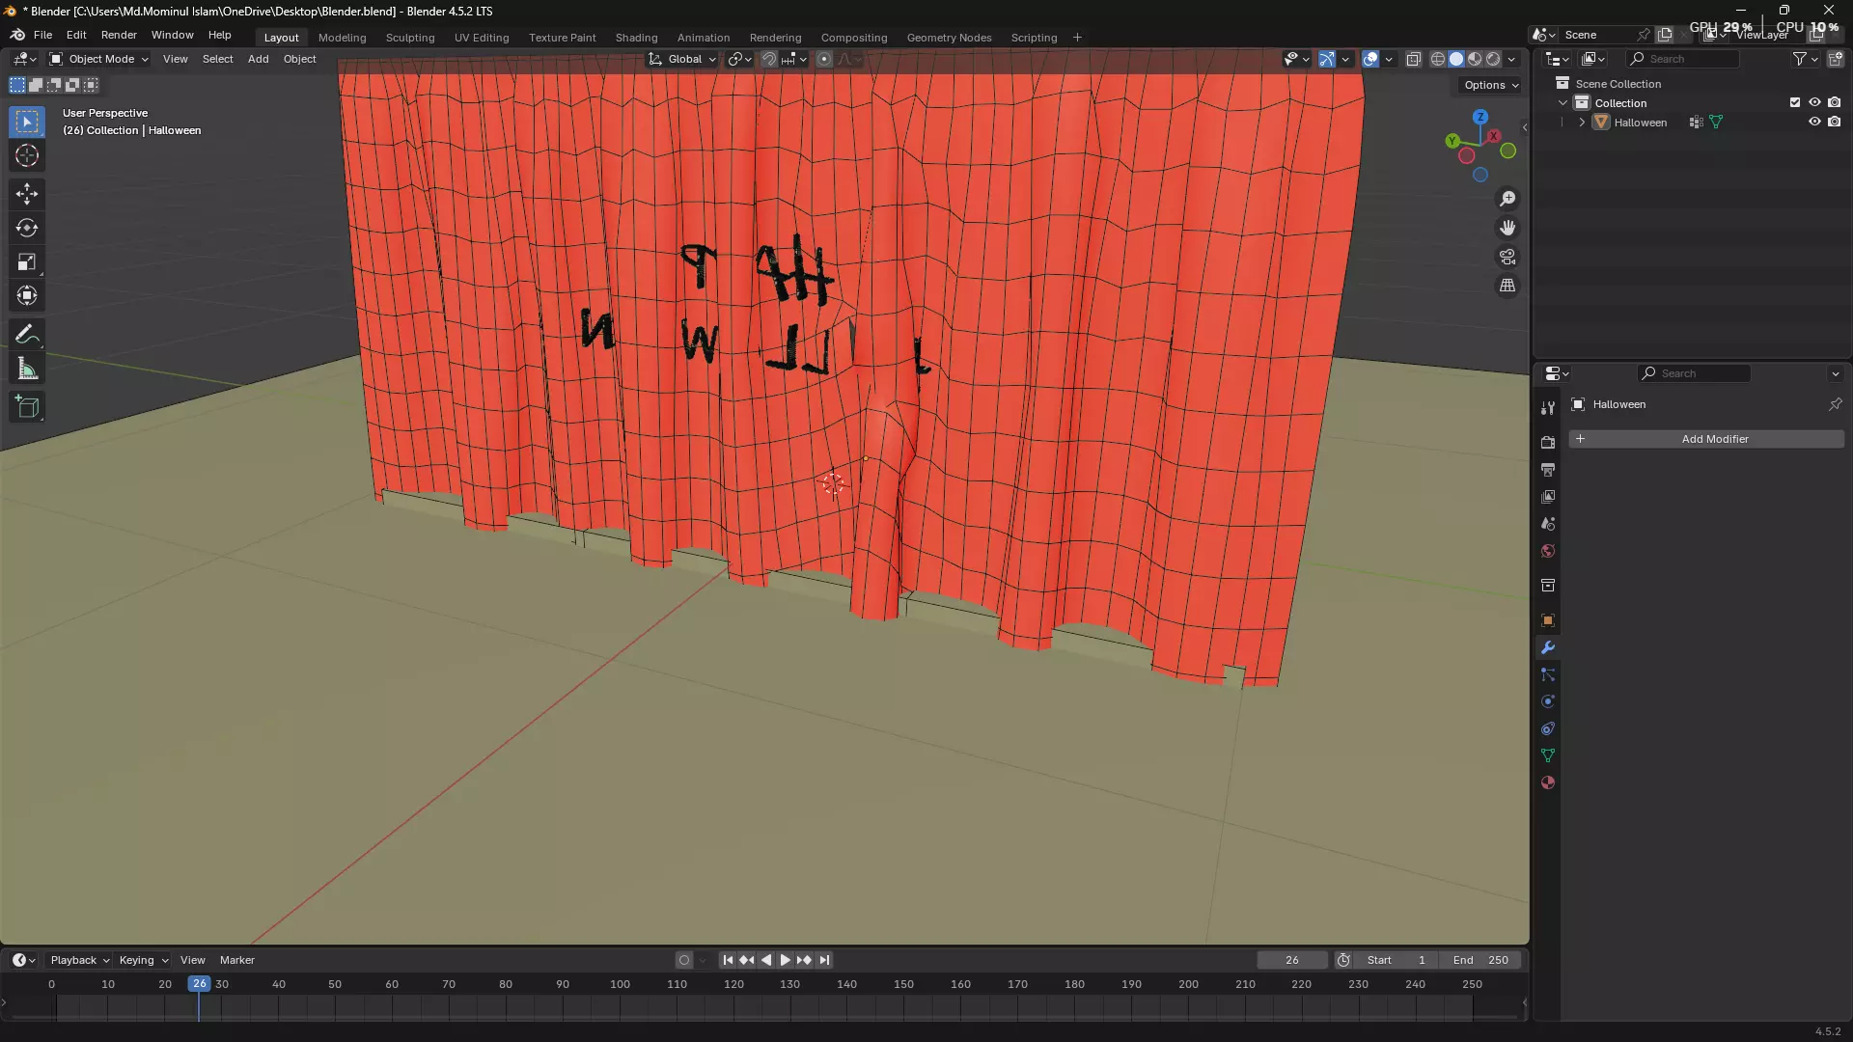Open the Global transform orientation dropdown
This screenshot has width=1853, height=1042.
(683, 59)
